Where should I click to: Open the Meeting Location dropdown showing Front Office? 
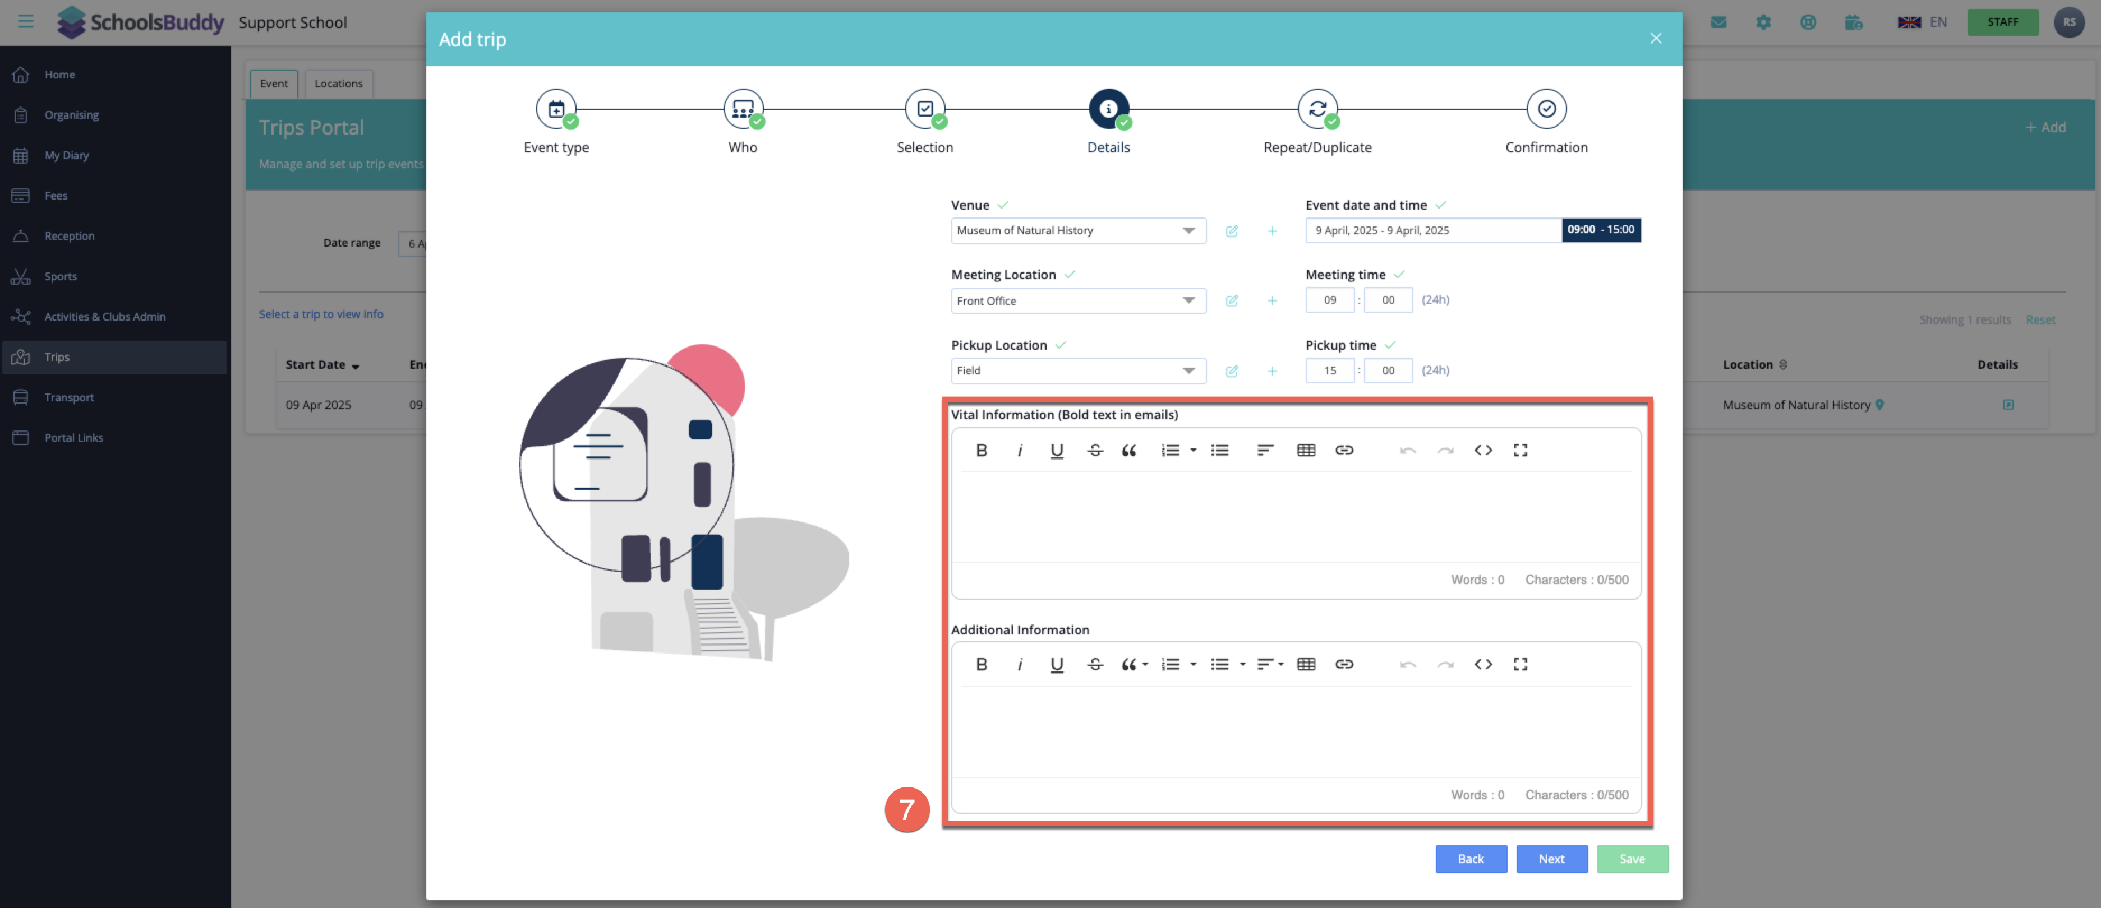[x=1078, y=301]
